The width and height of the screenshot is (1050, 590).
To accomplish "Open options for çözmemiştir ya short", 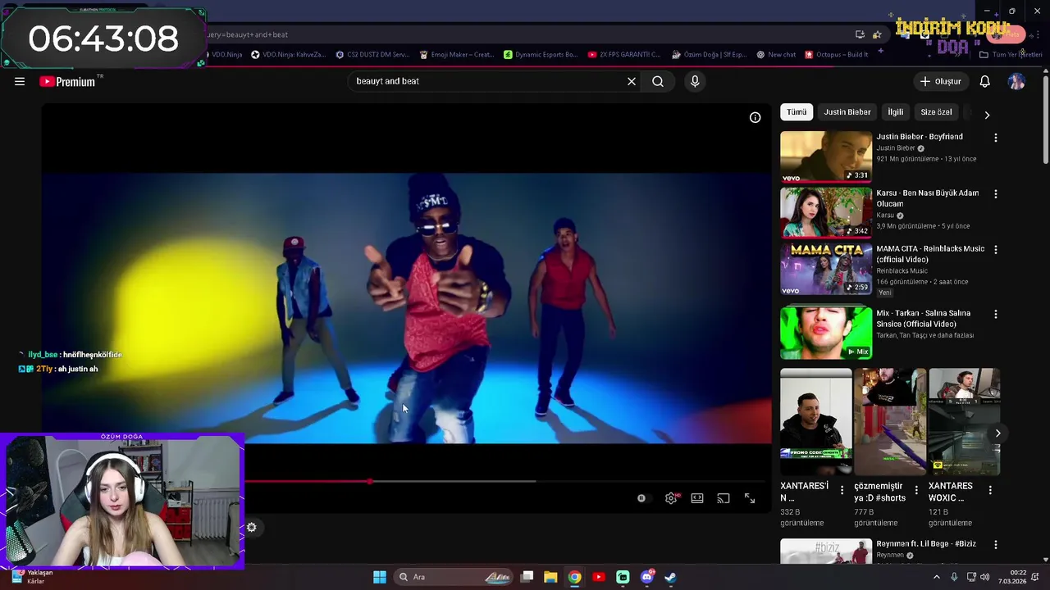I will 916,490.
